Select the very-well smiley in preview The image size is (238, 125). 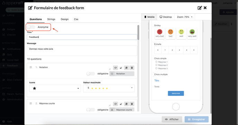(x=192, y=33)
